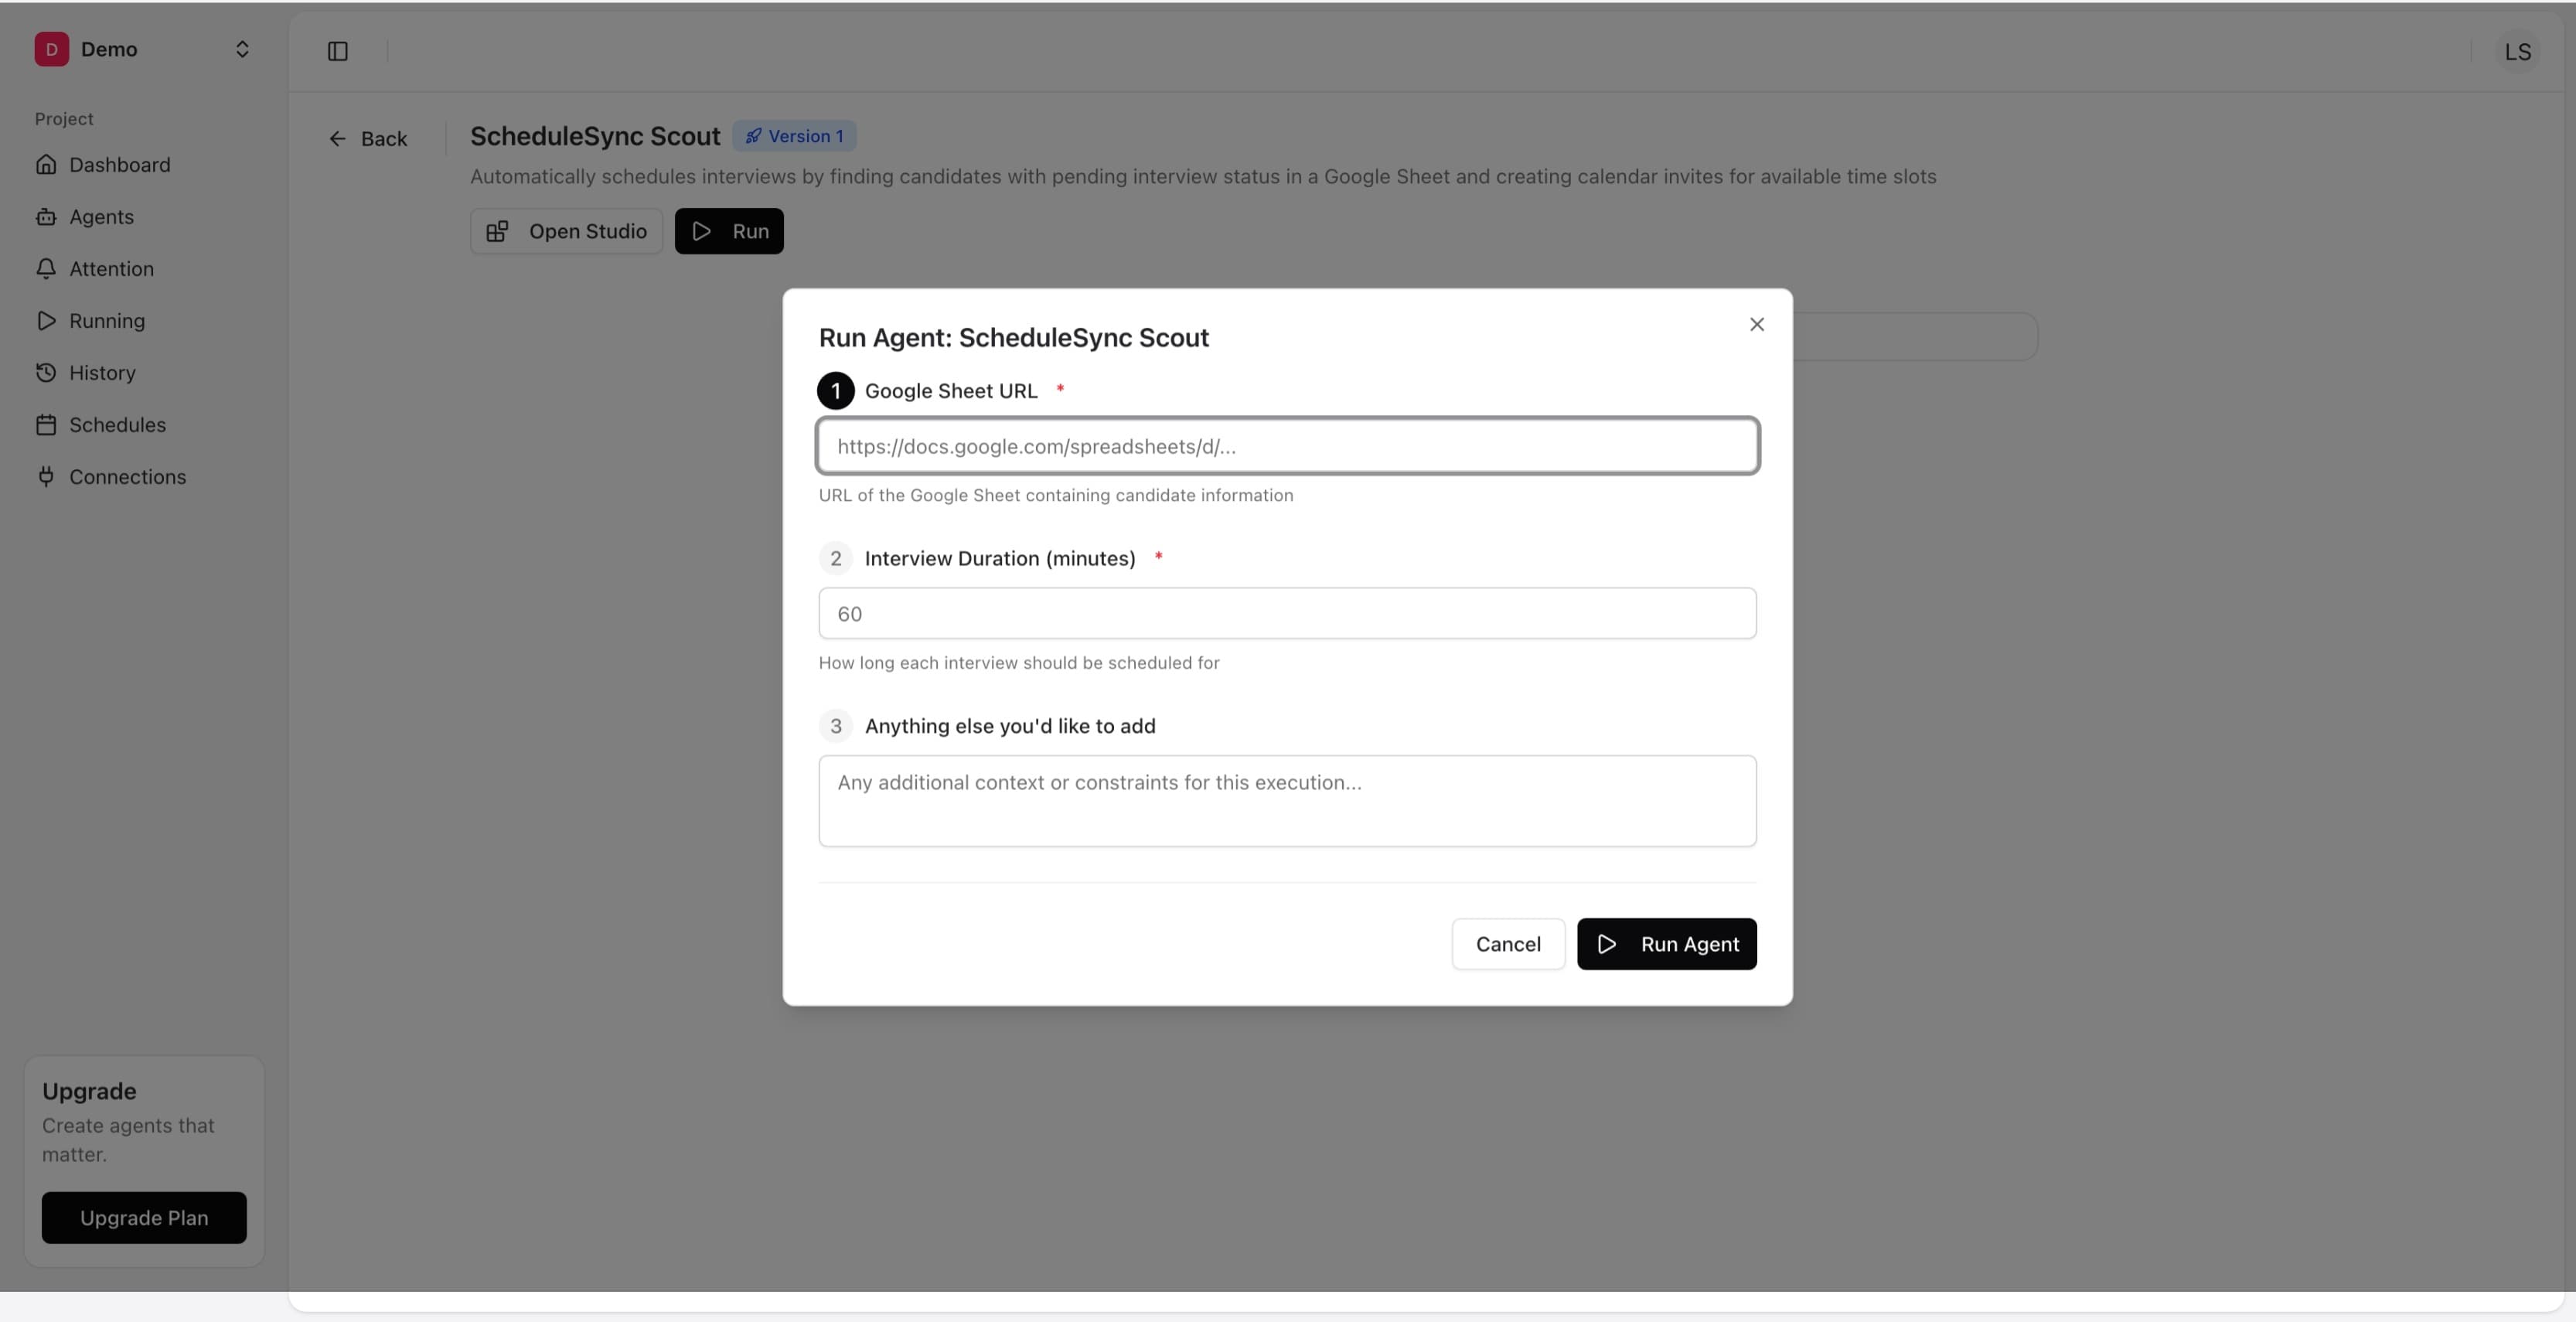Open the Schedules calendar section

click(117, 425)
